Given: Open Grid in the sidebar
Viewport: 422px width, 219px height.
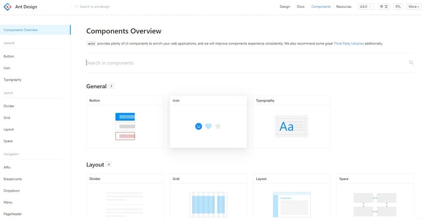Looking at the screenshot, I should coord(7,118).
